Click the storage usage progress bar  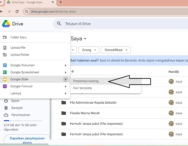coord(23,121)
